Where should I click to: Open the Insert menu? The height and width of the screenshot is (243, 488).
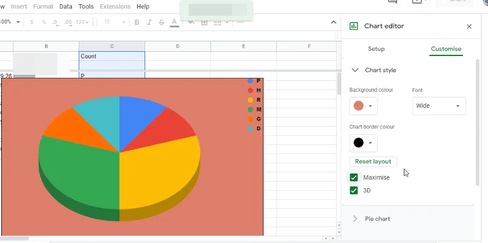(x=19, y=7)
